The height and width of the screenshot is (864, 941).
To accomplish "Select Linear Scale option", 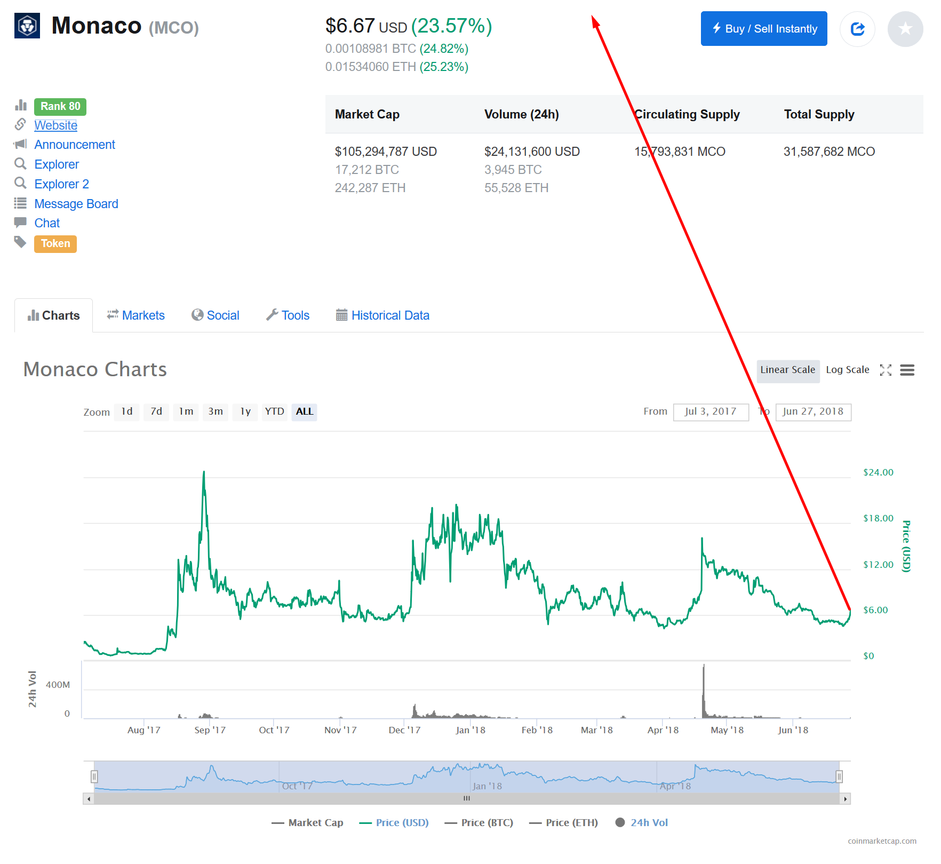I will pyautogui.click(x=788, y=370).
